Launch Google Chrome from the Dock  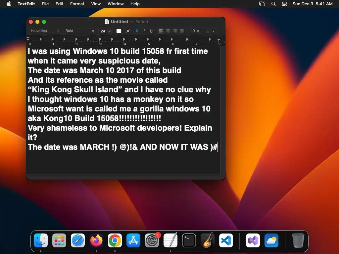(115, 240)
